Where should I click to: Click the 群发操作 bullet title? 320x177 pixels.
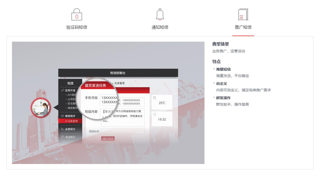click(223, 98)
